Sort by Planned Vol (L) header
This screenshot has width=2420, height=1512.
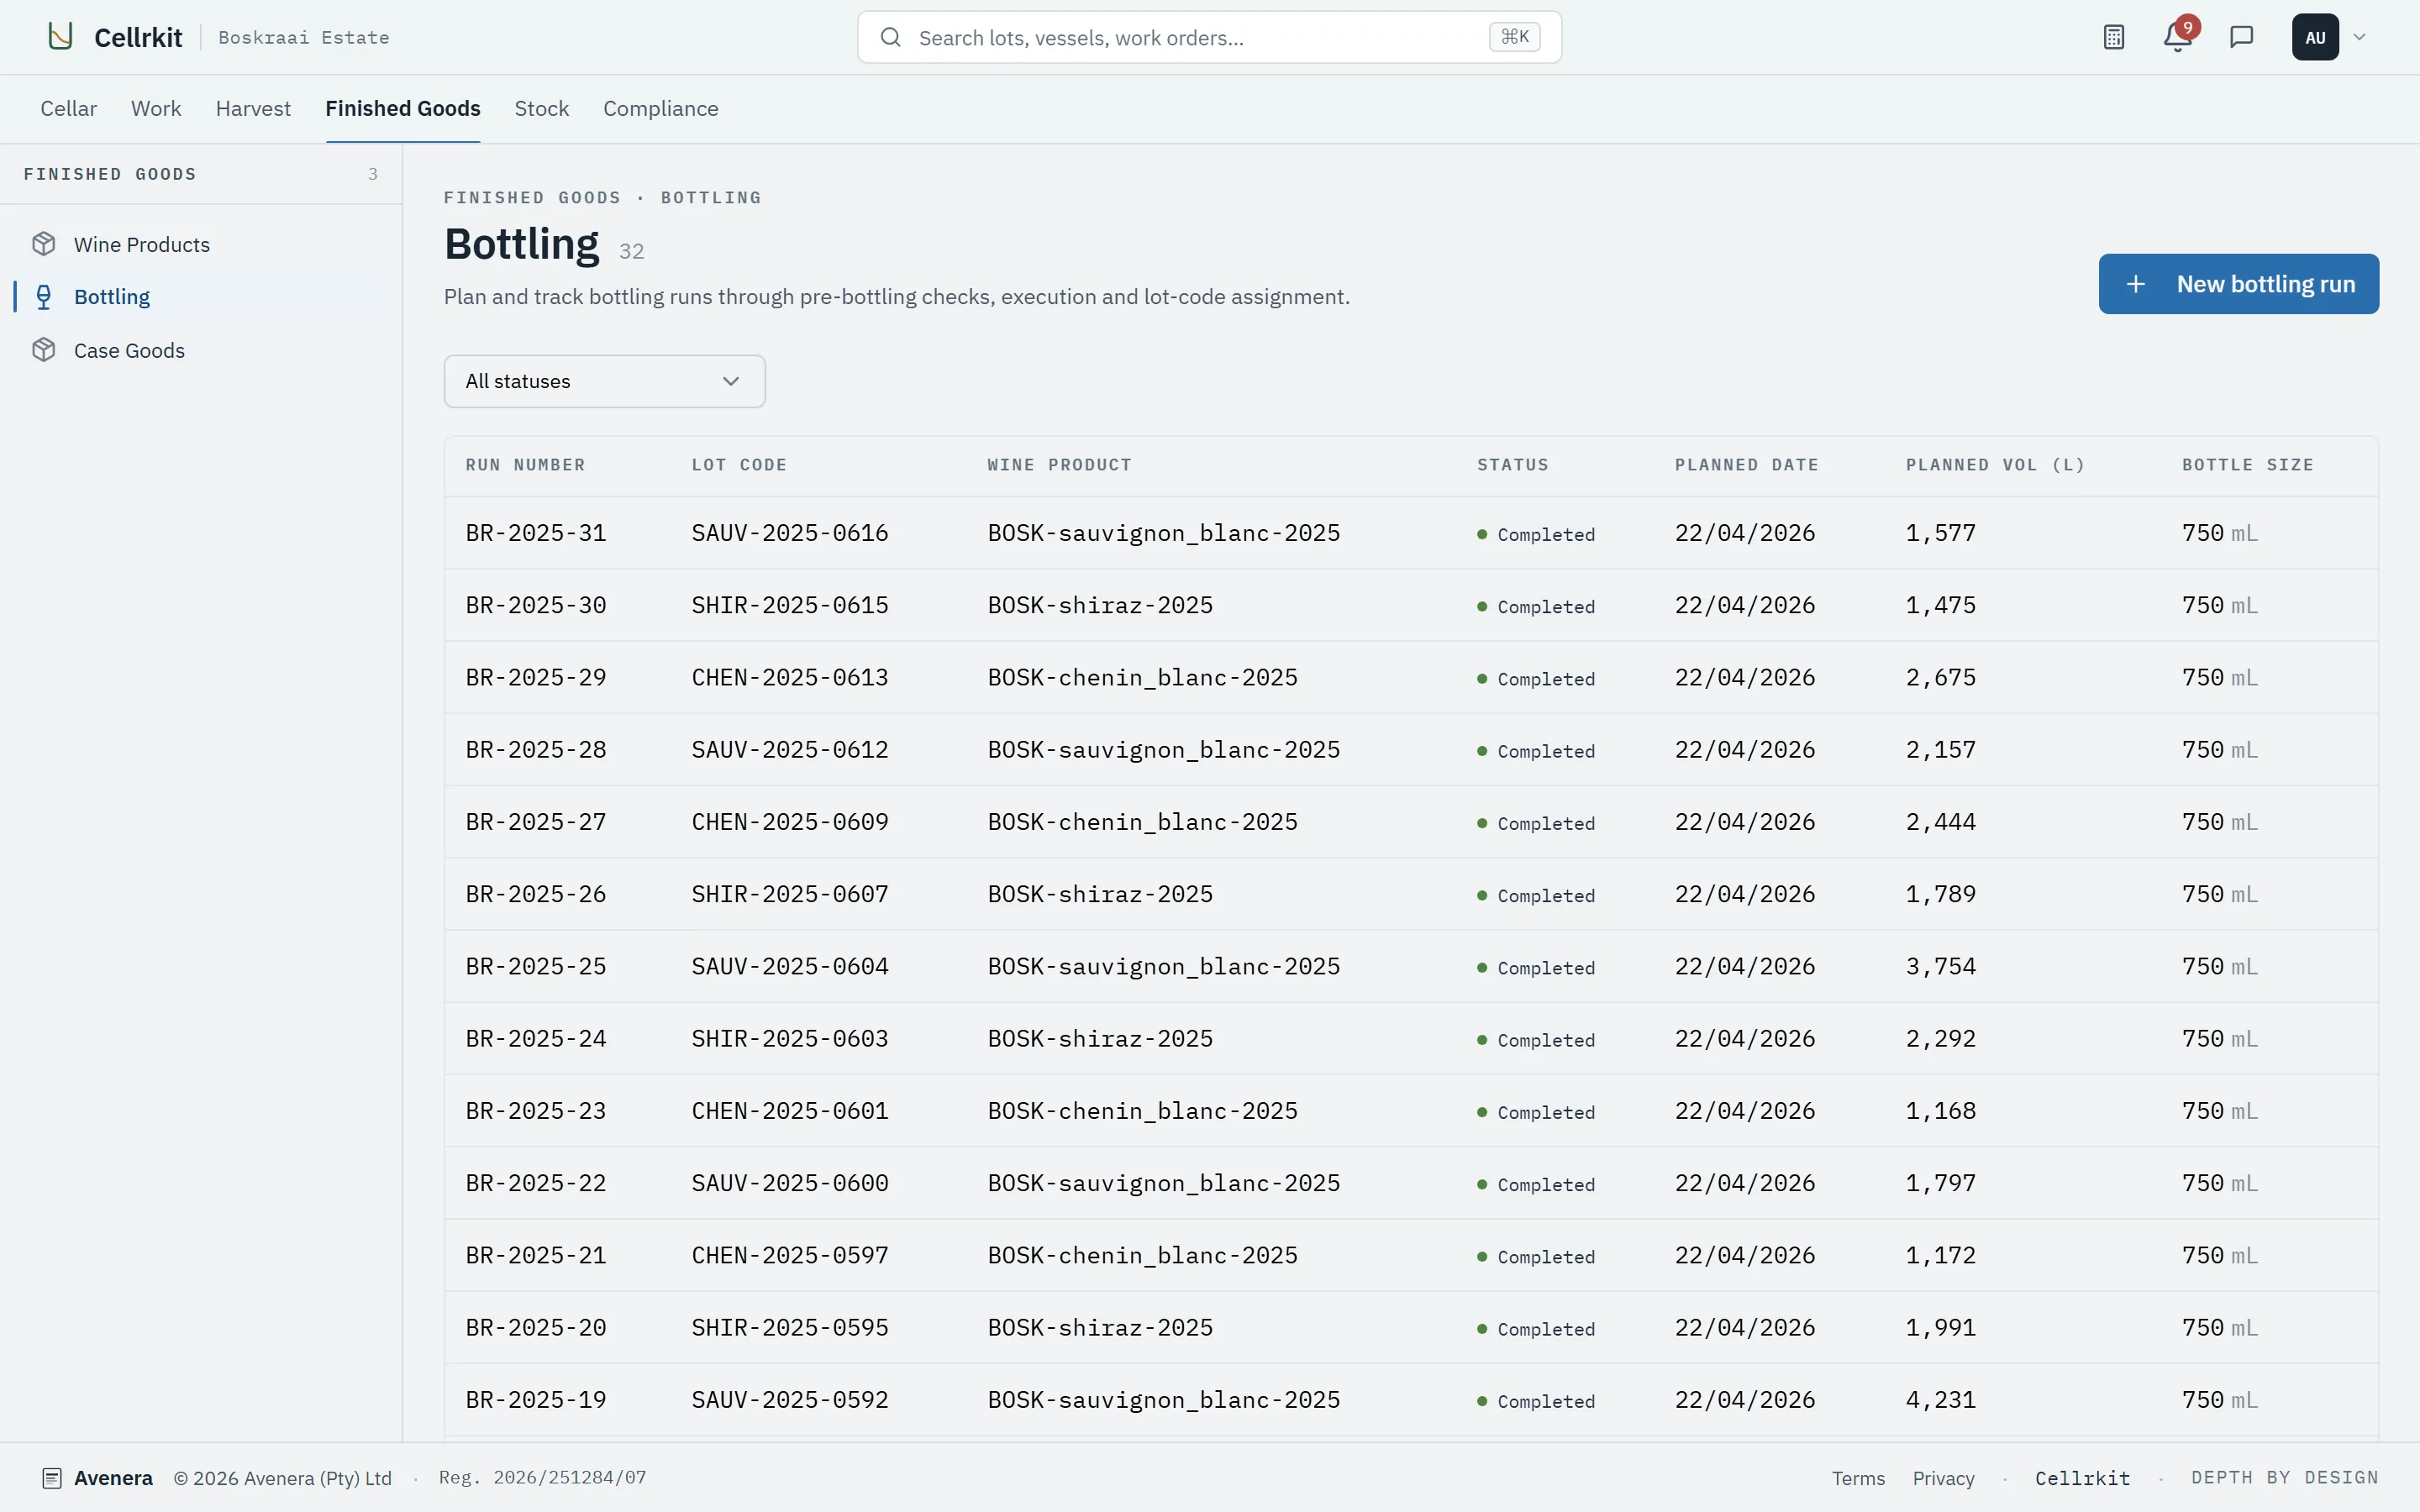[x=1995, y=465]
